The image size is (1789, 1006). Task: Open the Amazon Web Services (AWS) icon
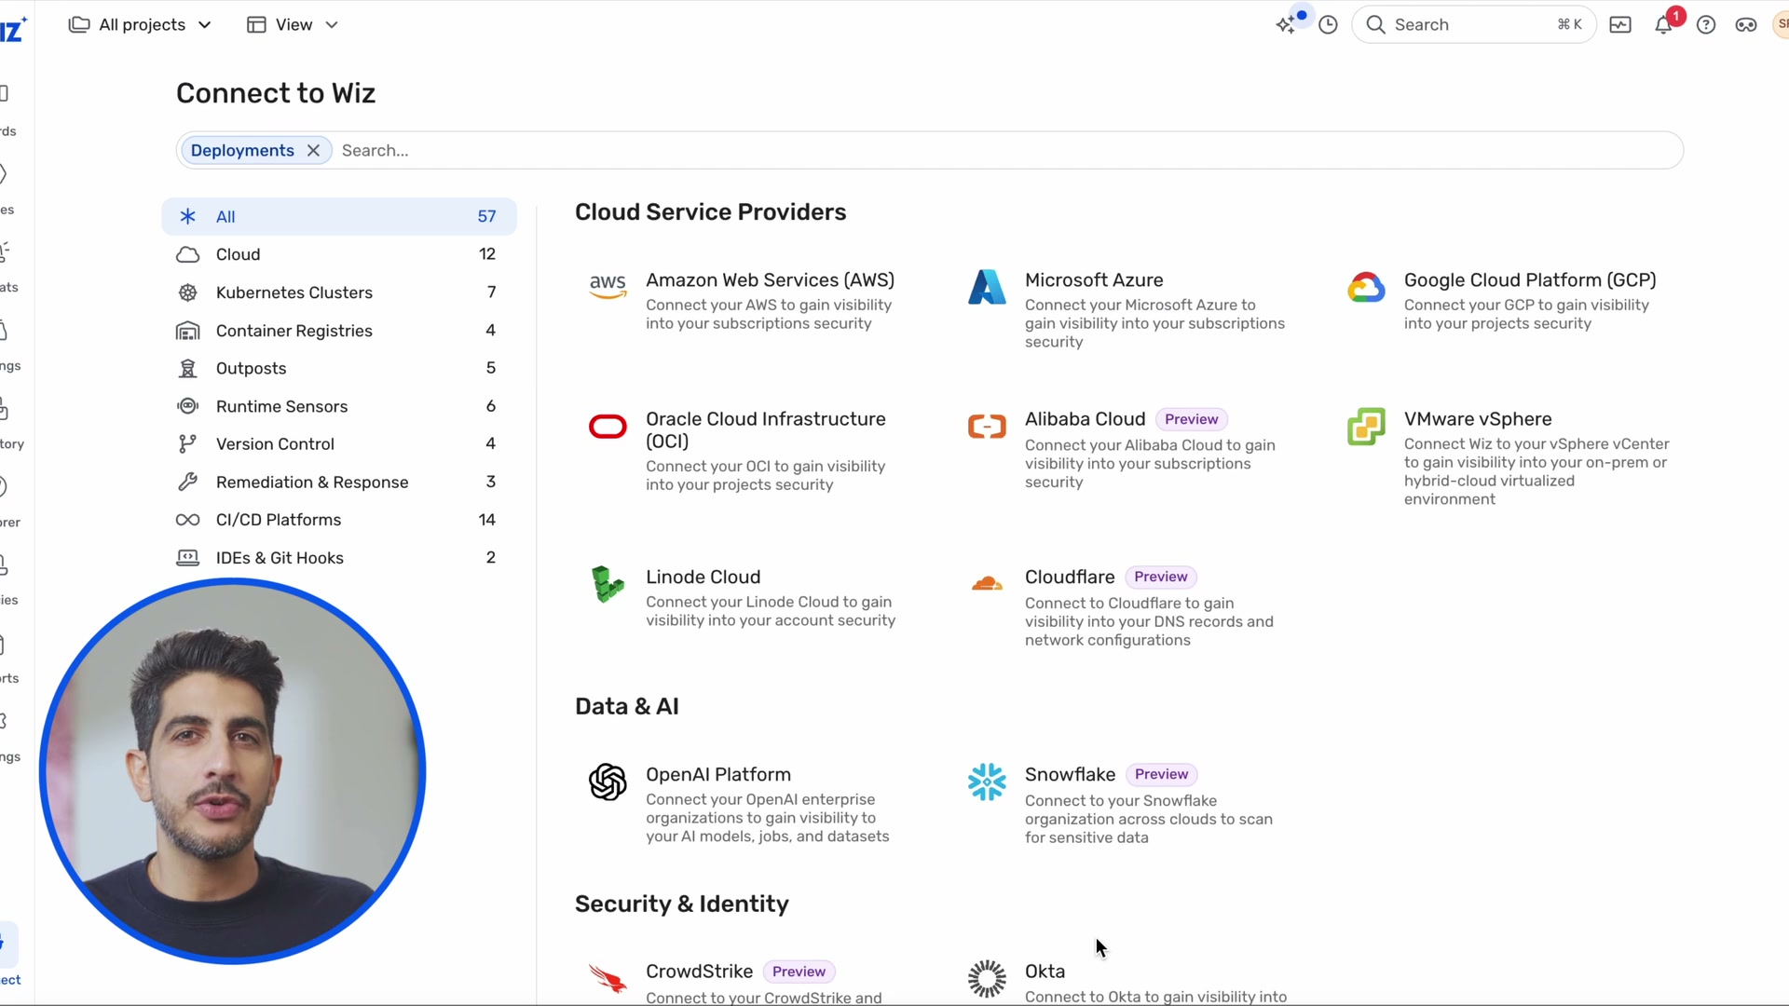tap(608, 286)
